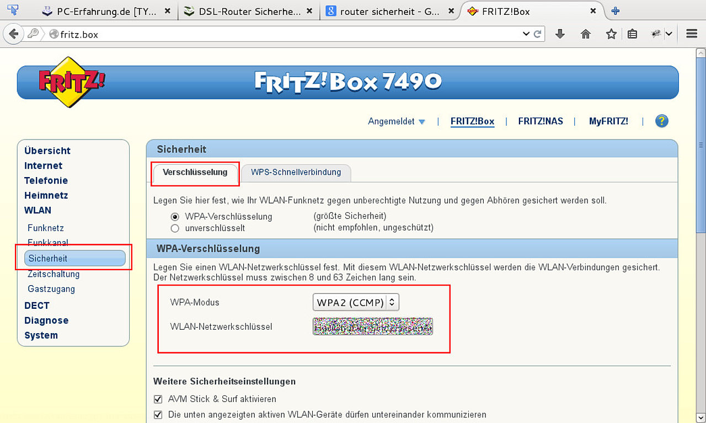Open WLAN menu in sidebar

38,210
